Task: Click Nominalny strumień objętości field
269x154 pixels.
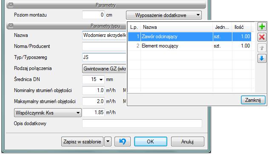Action: (x=93, y=90)
